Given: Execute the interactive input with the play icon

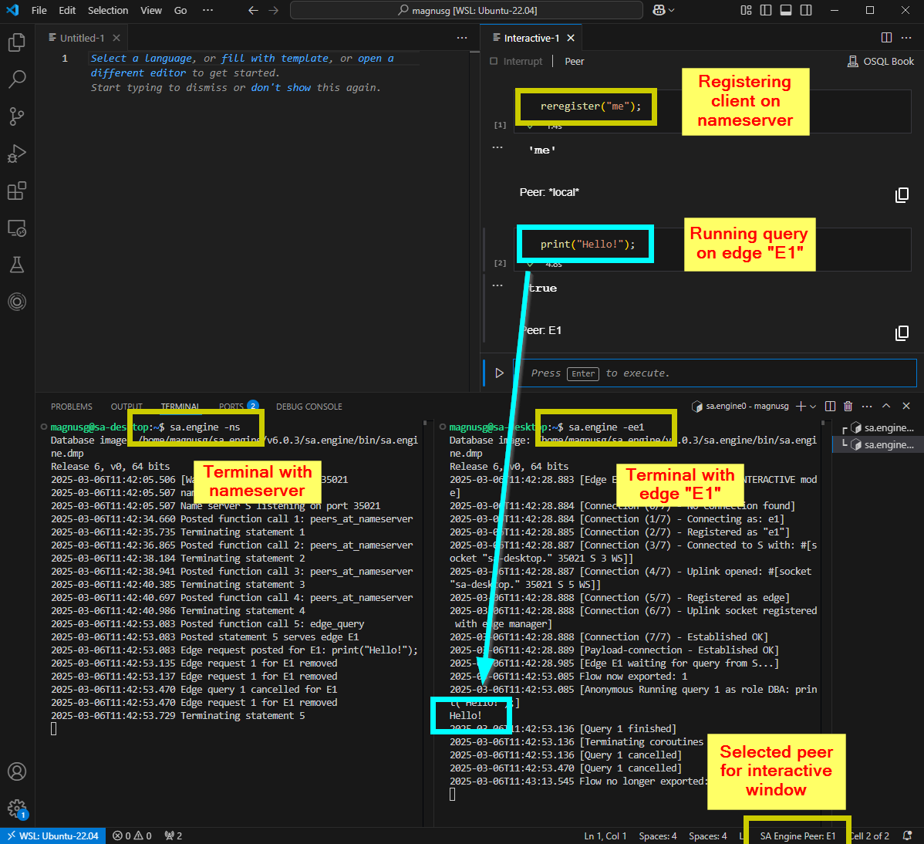Looking at the screenshot, I should (499, 373).
